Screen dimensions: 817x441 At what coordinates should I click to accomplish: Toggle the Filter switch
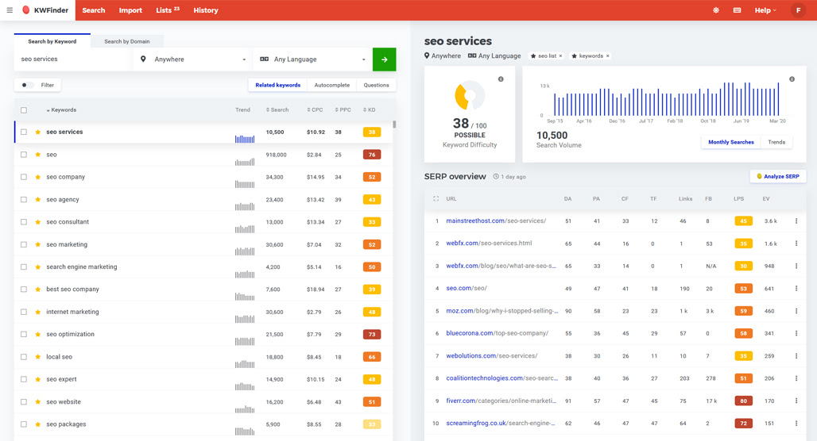point(26,85)
